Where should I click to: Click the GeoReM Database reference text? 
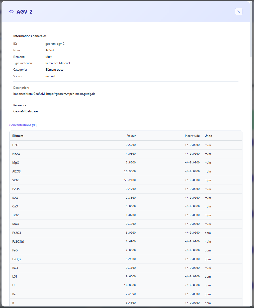[x=26, y=111]
